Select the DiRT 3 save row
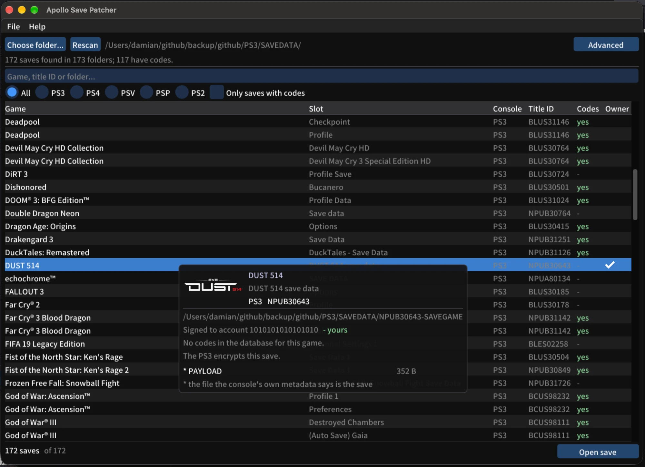Image resolution: width=645 pixels, height=467 pixels. point(318,174)
